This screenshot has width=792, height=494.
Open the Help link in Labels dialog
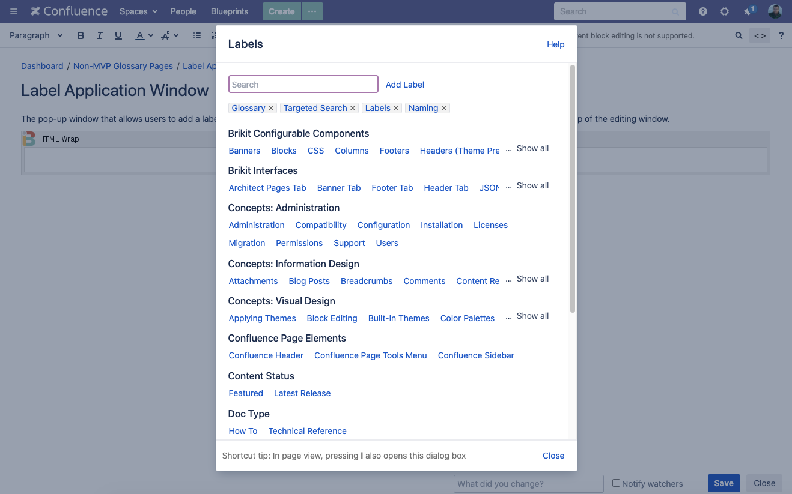click(x=556, y=44)
